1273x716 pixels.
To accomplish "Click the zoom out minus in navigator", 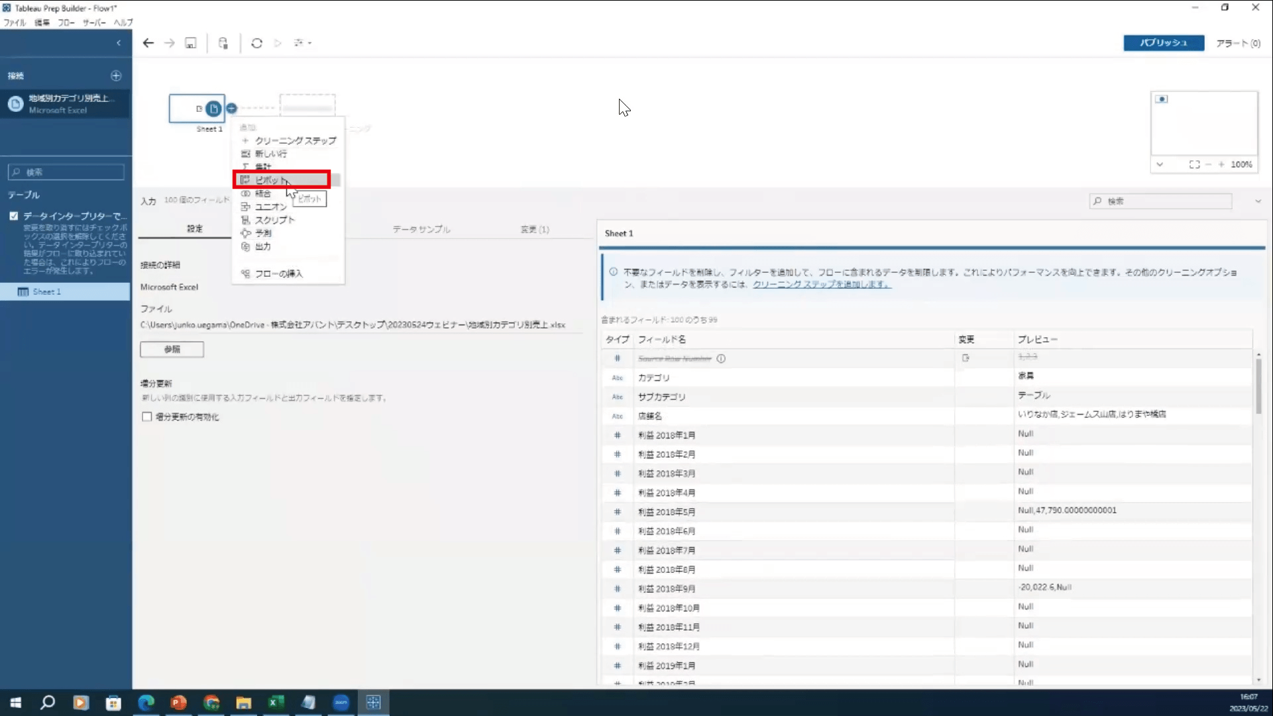I will click(1209, 164).
